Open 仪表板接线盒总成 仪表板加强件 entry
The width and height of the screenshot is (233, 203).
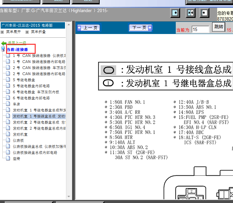39,147
